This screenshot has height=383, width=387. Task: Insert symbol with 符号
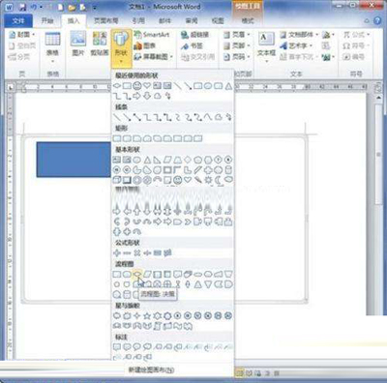(x=355, y=45)
